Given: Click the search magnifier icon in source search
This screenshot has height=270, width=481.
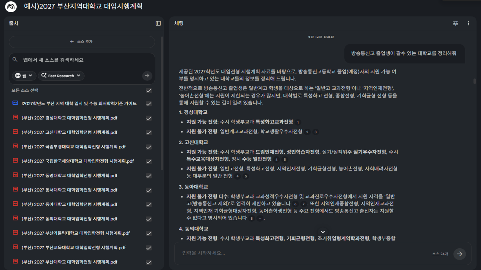Looking at the screenshot, I should tap(15, 60).
